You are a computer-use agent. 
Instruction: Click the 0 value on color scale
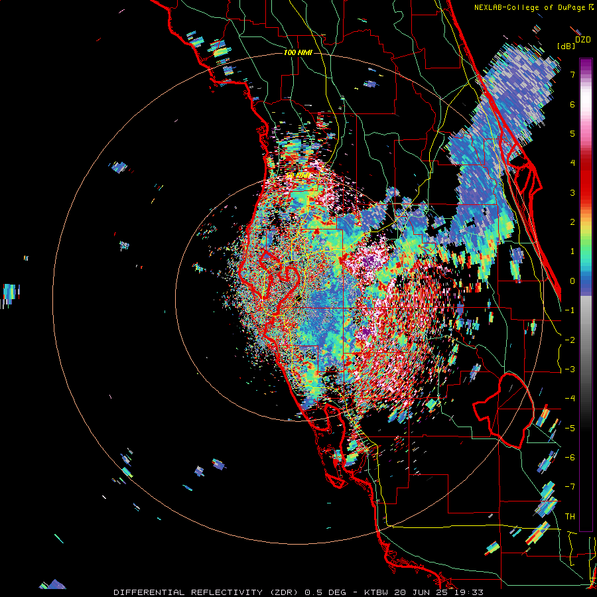tap(572, 281)
